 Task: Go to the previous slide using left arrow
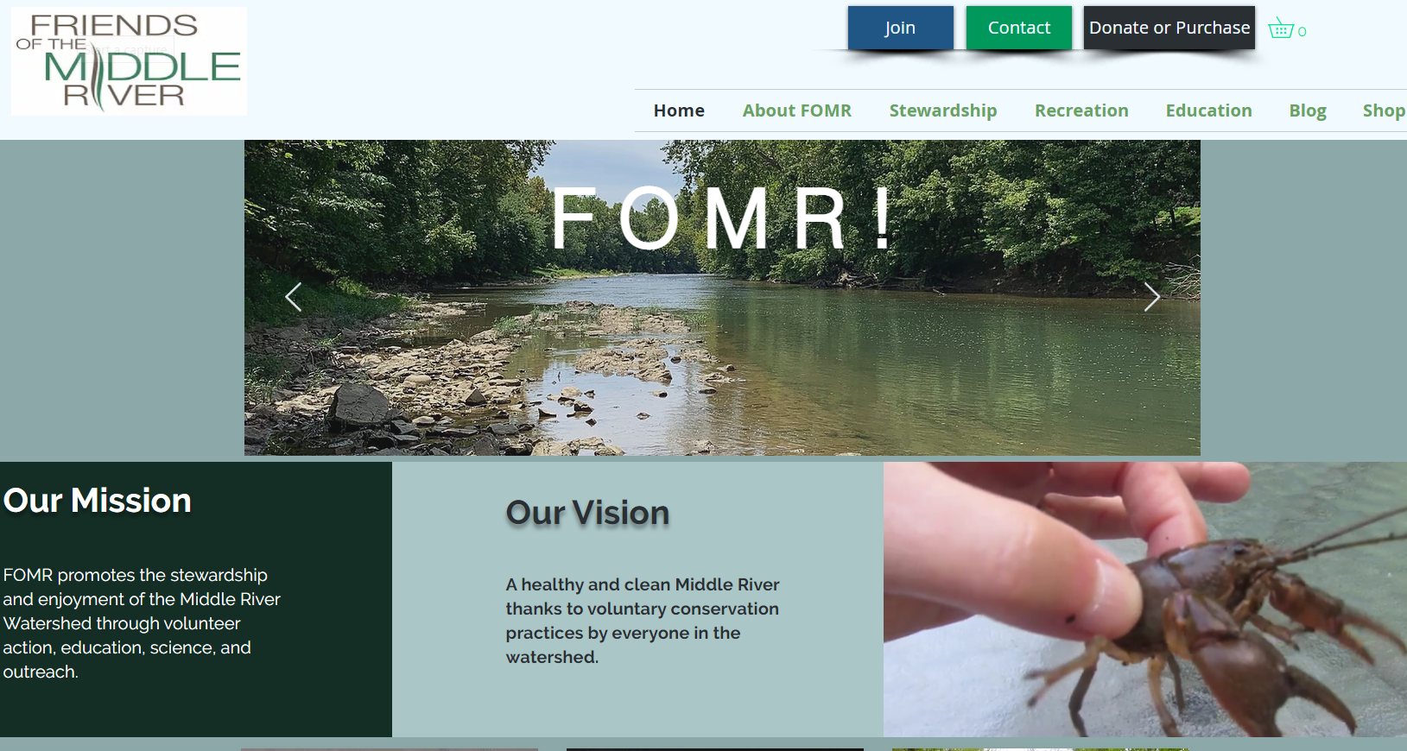tap(294, 297)
